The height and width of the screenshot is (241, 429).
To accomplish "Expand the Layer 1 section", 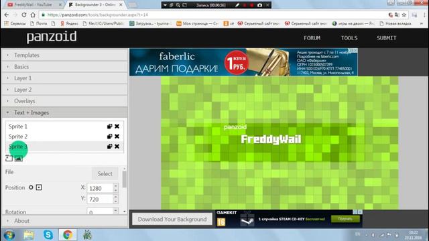I will tap(64, 78).
